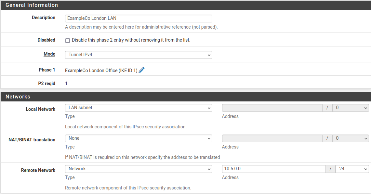The image size is (371, 194).
Task: Click the Disable phase 2 entry label text
Action: (x=131, y=40)
